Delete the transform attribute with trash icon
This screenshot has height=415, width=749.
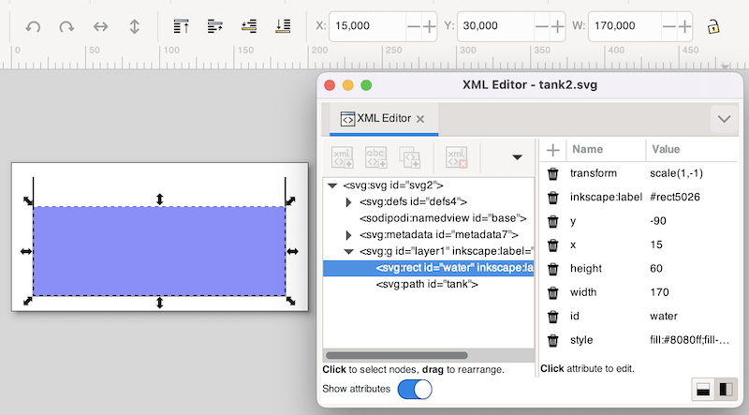(x=553, y=174)
